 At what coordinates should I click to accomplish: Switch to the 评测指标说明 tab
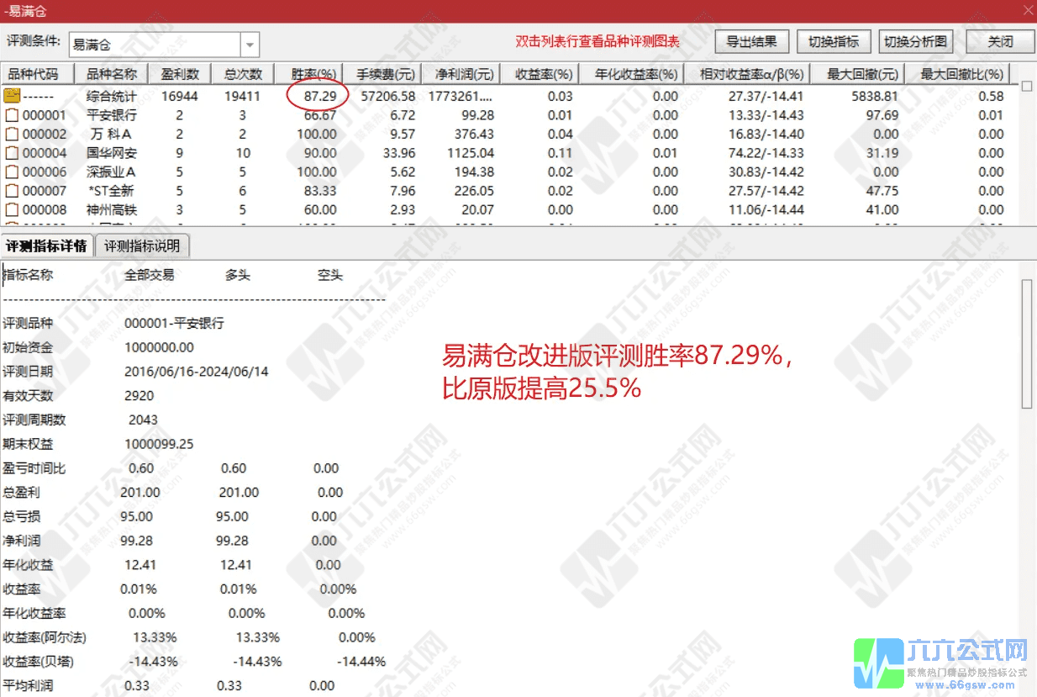pyautogui.click(x=143, y=246)
